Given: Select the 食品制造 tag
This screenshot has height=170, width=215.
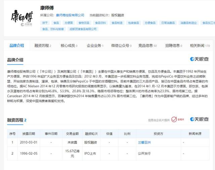Looking at the screenshot, I should coord(117,23).
